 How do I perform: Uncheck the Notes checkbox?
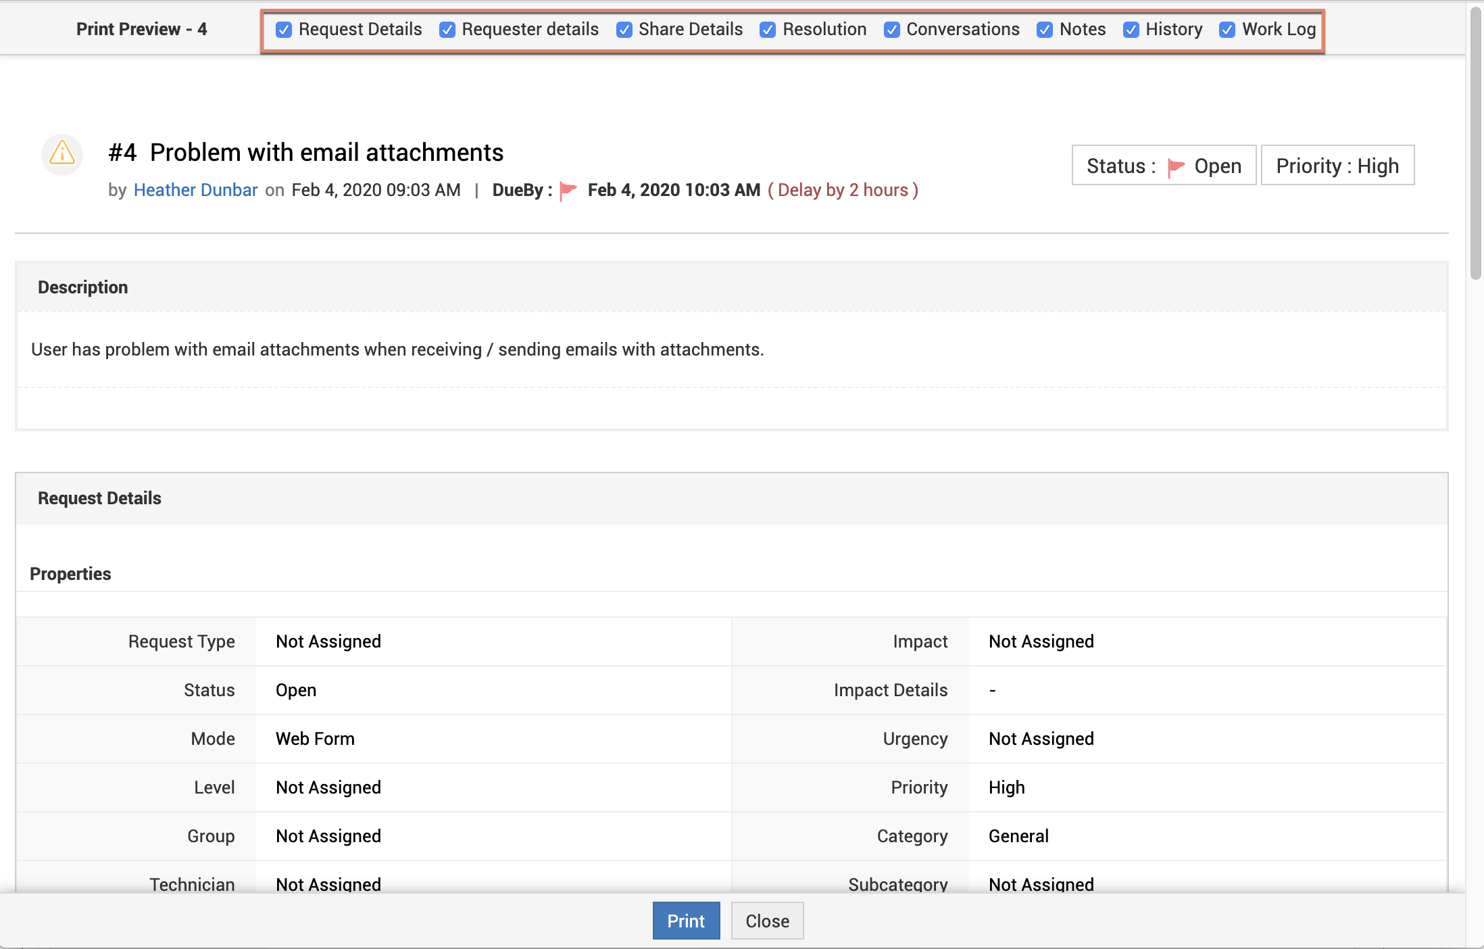pos(1045,30)
